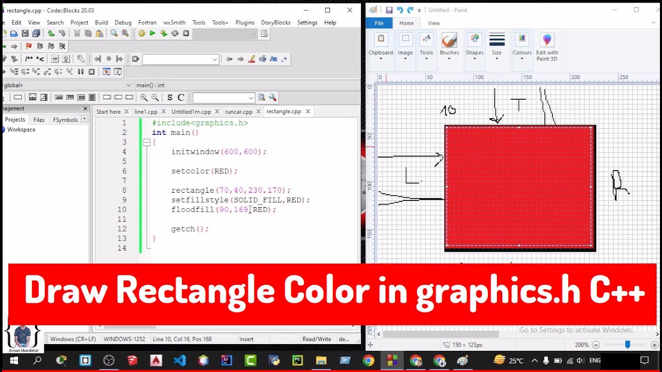Click the main() : int function field
This screenshot has width=662, height=372.
(247, 85)
